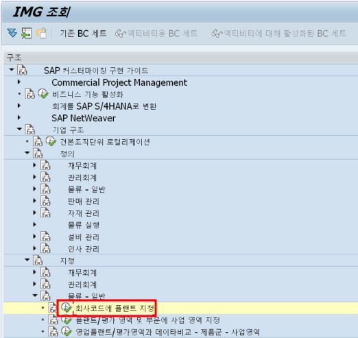Viewport: 358px width, 338px height.
Task: Select the 자재 관리 label
Action: pyautogui.click(x=84, y=213)
